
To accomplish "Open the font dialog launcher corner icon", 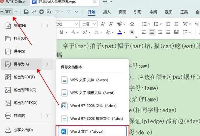I will pos(136,37).
